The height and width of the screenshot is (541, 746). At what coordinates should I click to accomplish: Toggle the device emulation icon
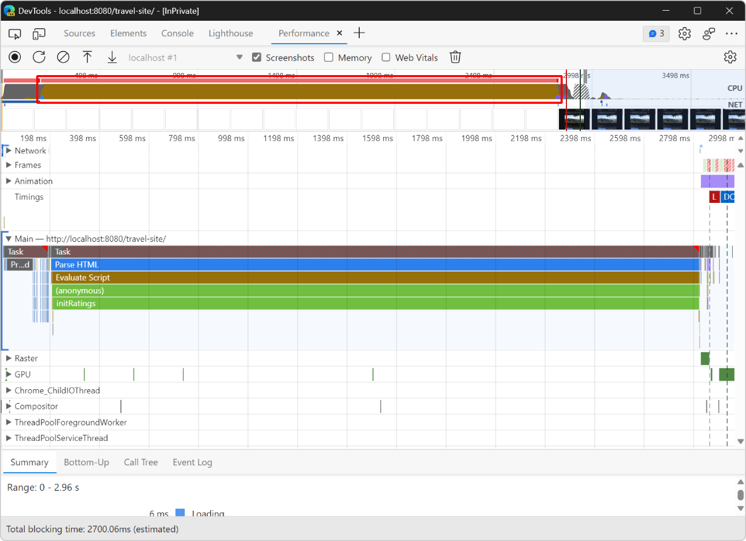click(38, 33)
